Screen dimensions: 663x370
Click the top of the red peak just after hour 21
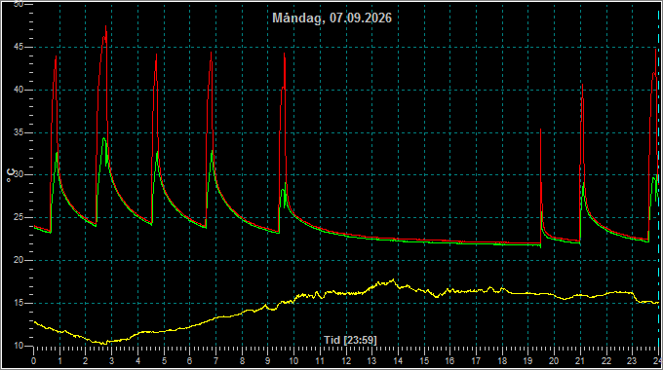pos(582,85)
